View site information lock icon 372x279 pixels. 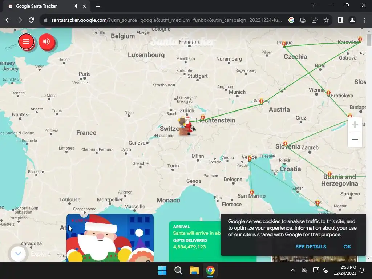46,20
